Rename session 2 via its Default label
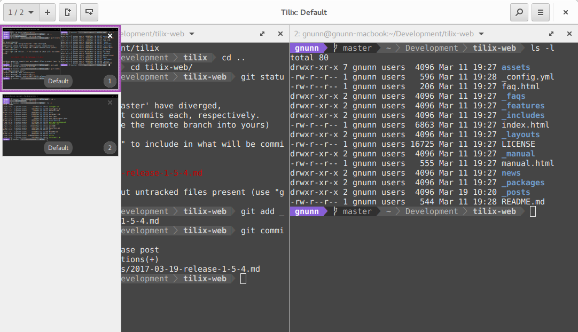Viewport: 578px width, 332px height. pyautogui.click(x=58, y=148)
